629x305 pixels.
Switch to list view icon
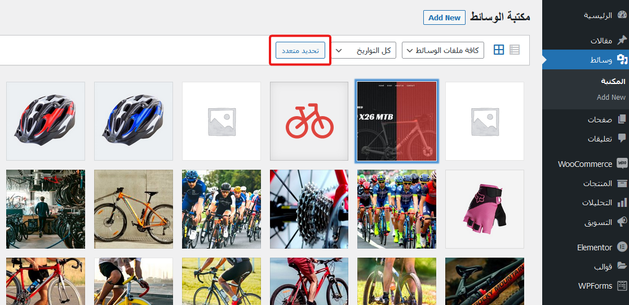tap(514, 50)
